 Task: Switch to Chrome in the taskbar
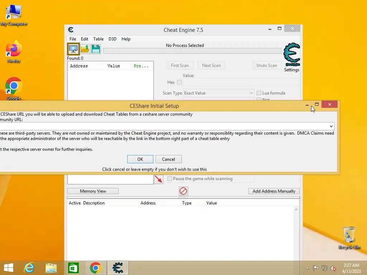coord(95,268)
